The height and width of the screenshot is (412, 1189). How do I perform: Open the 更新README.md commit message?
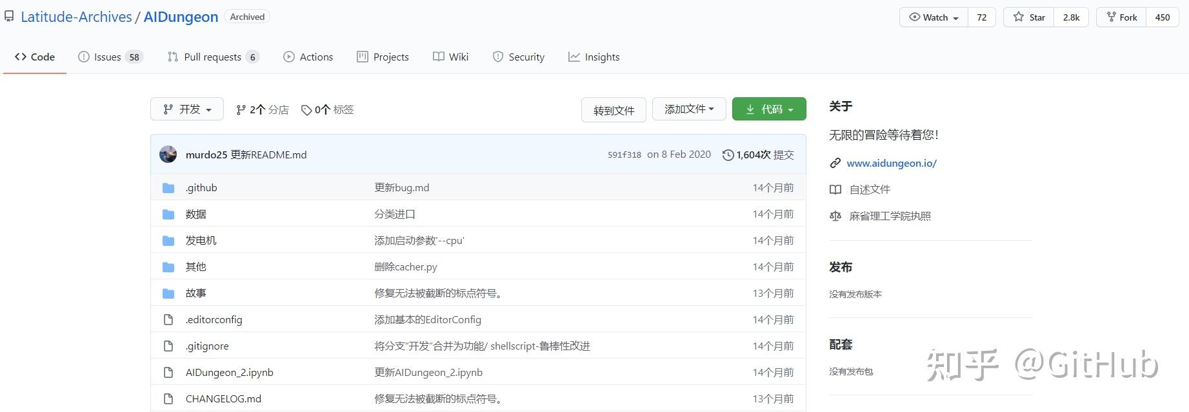[268, 154]
